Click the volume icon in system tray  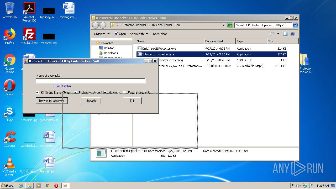tap(298, 186)
